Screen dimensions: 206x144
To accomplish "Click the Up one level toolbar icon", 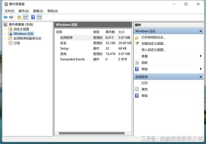I will click(19, 17).
